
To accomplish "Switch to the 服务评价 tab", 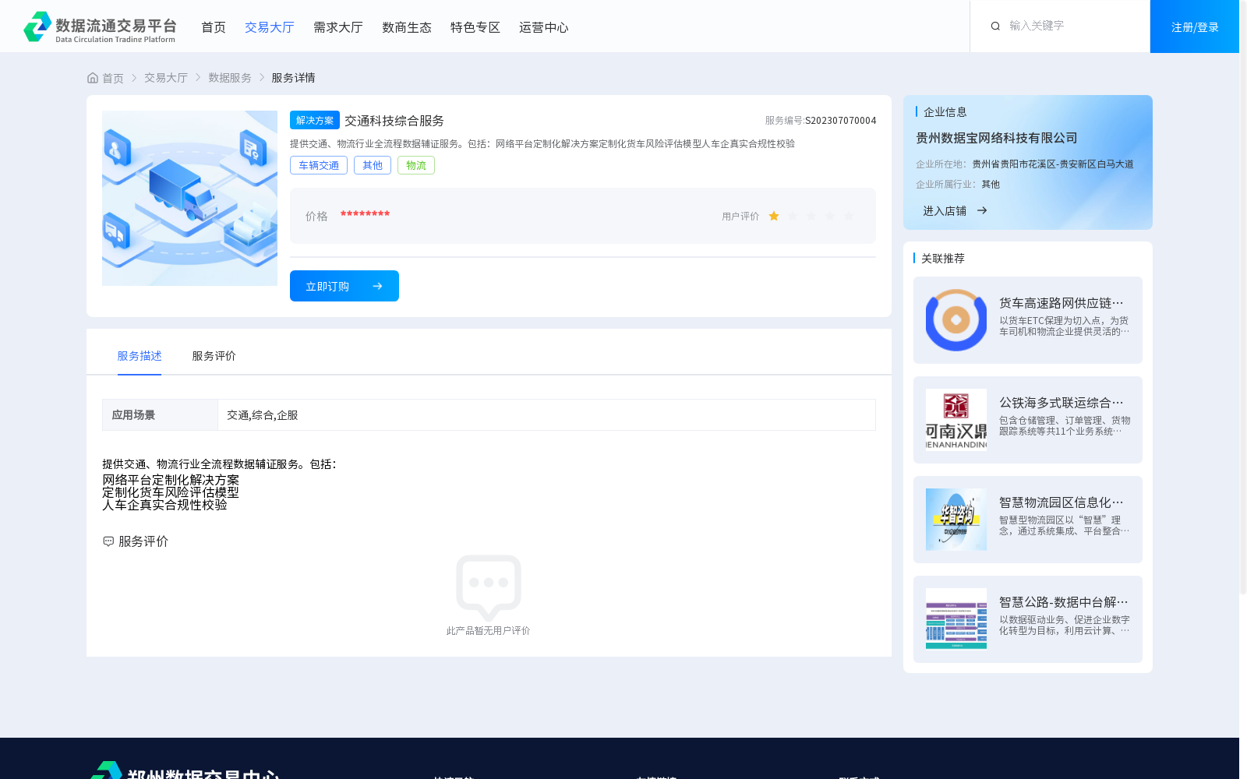I will point(214,356).
